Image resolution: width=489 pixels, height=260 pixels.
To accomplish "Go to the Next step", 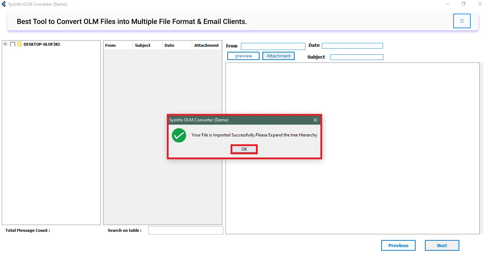I will [x=442, y=246].
